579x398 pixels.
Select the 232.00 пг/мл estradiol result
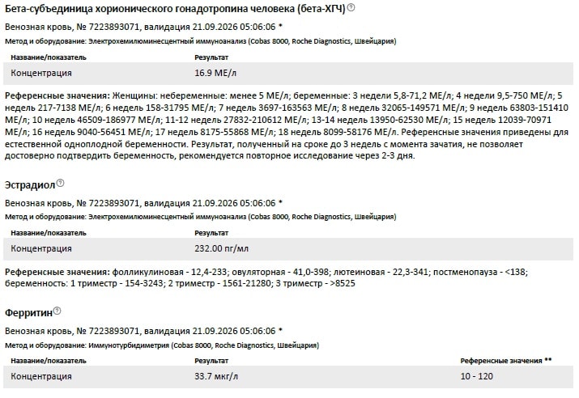click(222, 248)
